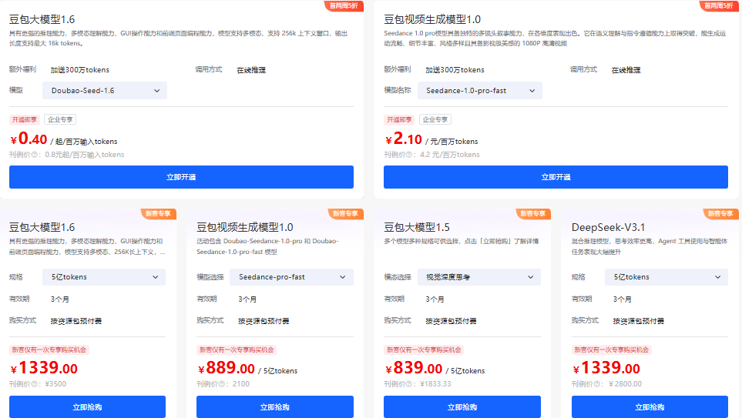Click 新客专享 badge on DeepSeek-V3.1 card
Viewport: 742px width, 418px height.
[x=720, y=214]
